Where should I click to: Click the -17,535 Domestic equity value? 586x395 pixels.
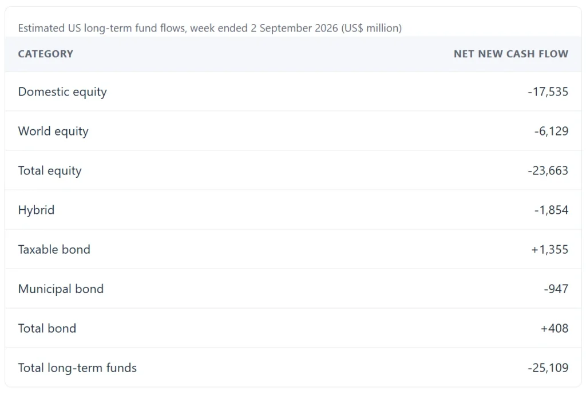pyautogui.click(x=548, y=92)
